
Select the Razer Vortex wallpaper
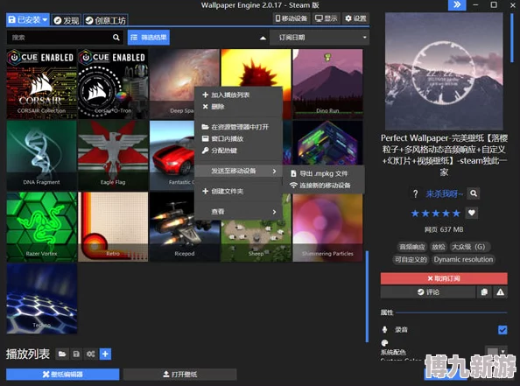click(x=41, y=227)
